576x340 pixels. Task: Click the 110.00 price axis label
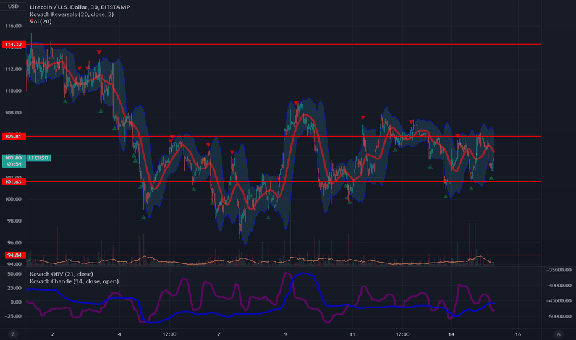pos(13,91)
